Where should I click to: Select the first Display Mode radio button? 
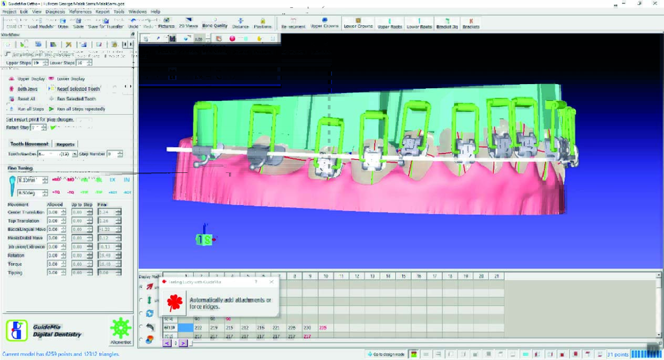141,287
